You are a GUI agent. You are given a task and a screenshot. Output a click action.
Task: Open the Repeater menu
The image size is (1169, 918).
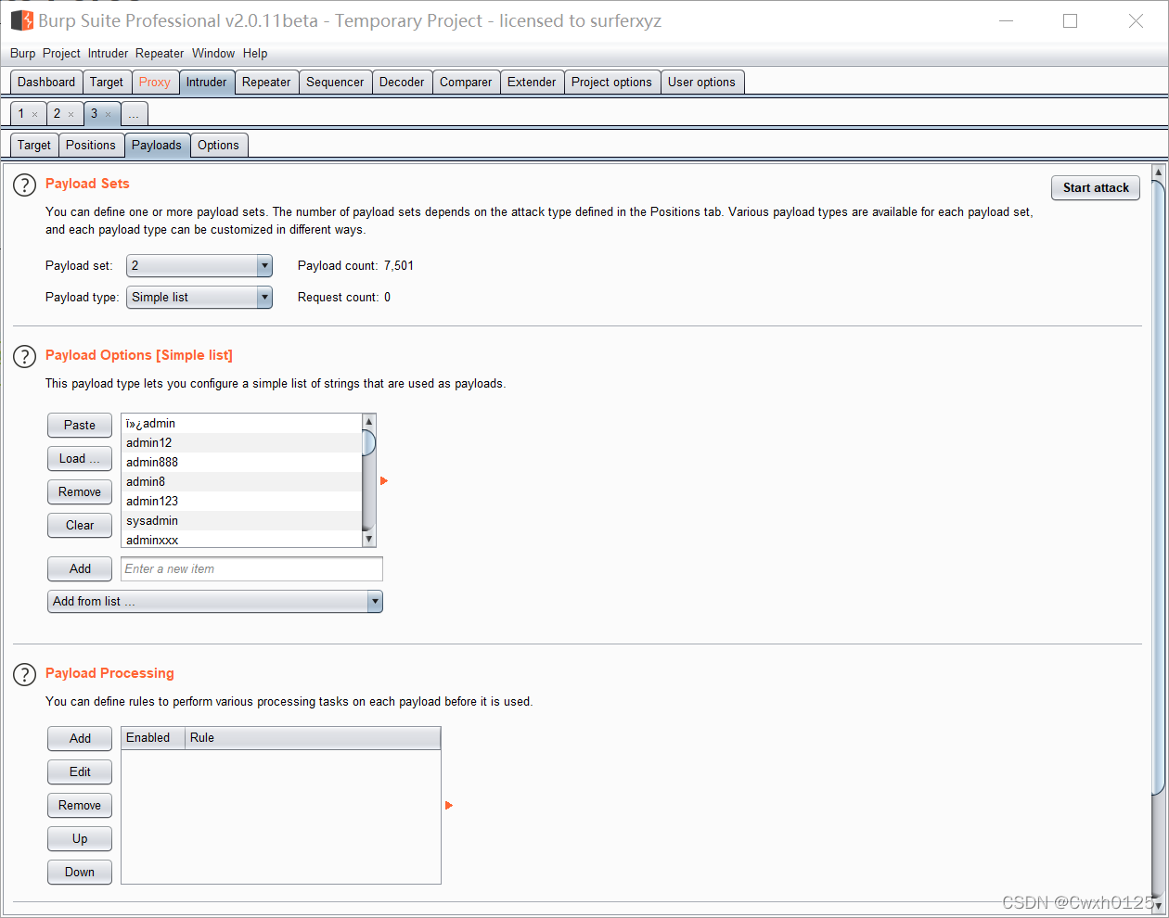(x=160, y=54)
